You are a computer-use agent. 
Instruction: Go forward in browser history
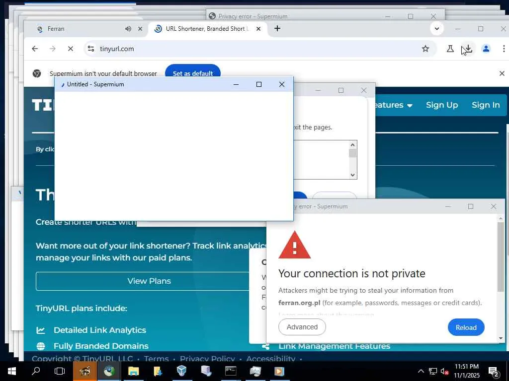pos(53,49)
